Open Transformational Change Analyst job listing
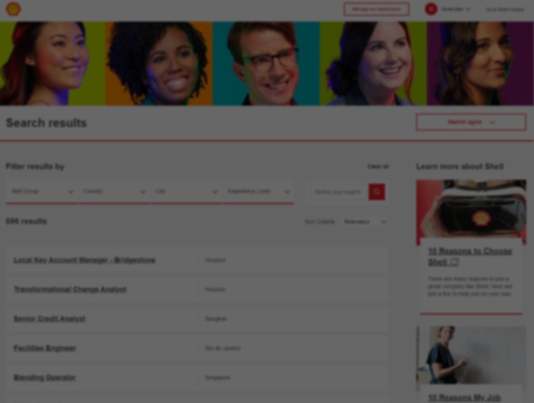 (70, 289)
